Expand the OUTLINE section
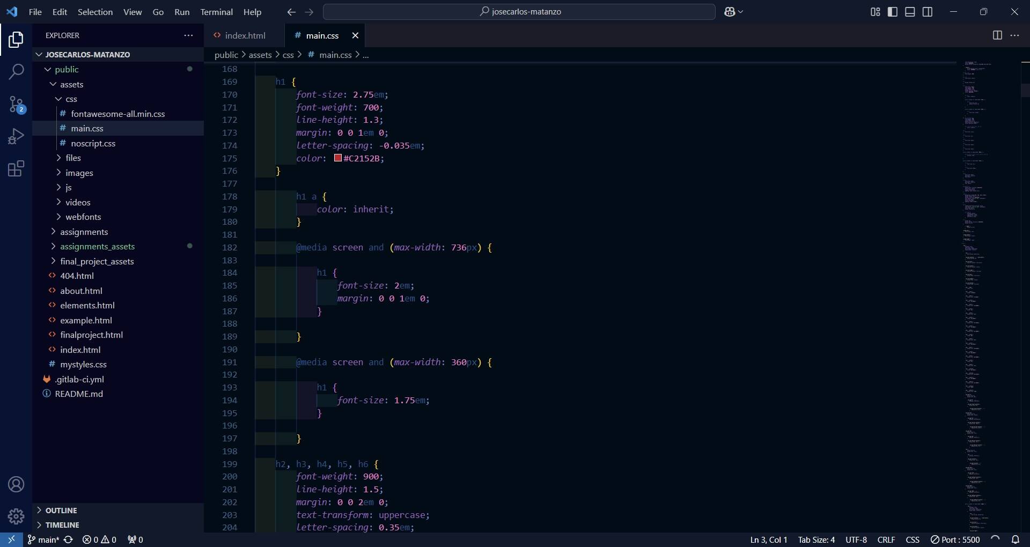 click(118, 511)
